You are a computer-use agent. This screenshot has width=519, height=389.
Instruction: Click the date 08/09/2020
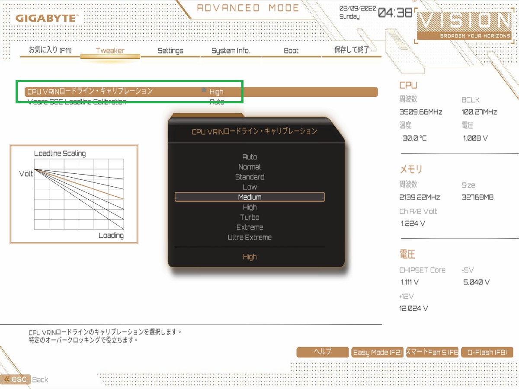click(x=358, y=9)
